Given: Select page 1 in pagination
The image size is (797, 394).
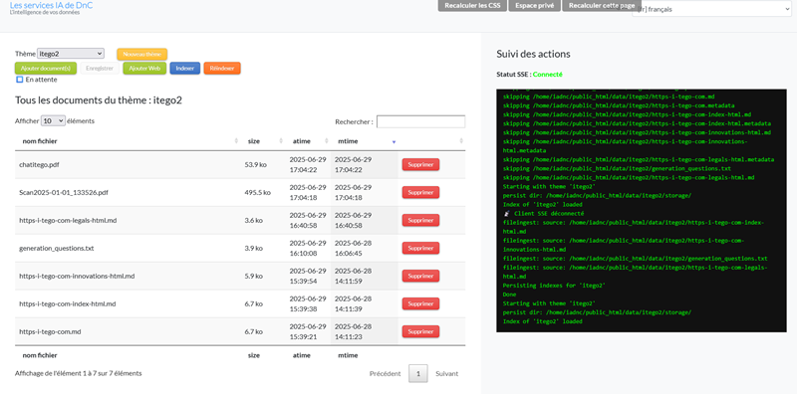Looking at the screenshot, I should tap(418, 374).
